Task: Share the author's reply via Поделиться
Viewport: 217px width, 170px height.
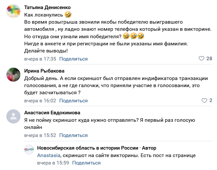Action: click(x=86, y=163)
